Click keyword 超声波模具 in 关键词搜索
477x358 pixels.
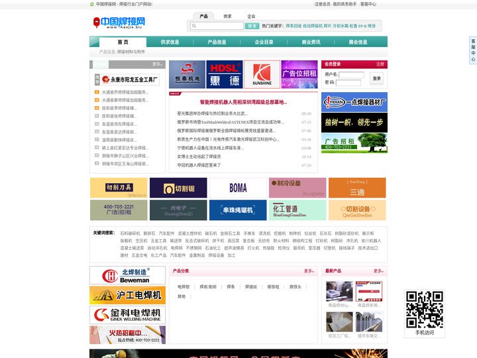pos(234,248)
